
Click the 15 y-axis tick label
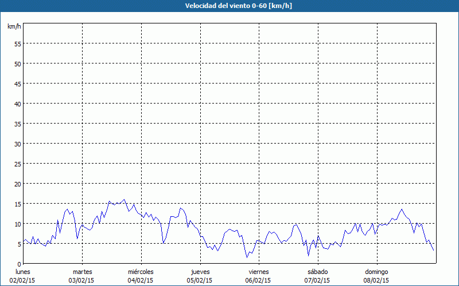17,204
